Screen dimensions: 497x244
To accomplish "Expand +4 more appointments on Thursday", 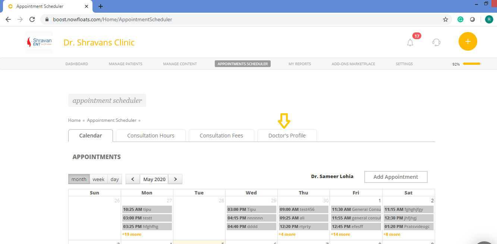I will [287, 234].
